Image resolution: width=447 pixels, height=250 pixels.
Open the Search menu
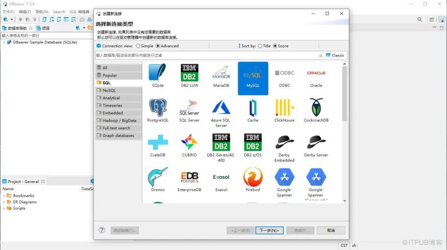pyautogui.click(x=59, y=12)
